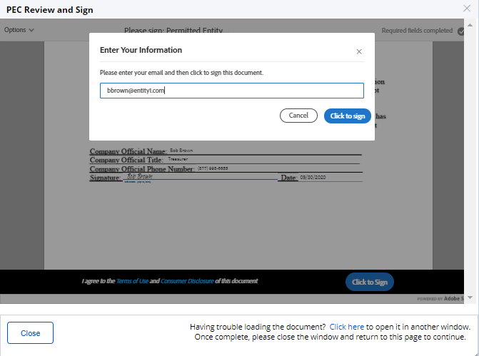Click the Company Official Title field
Screen dimensions: 479x356
click(x=214, y=160)
